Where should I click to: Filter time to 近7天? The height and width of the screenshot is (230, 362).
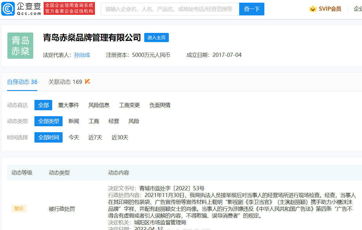(95, 138)
